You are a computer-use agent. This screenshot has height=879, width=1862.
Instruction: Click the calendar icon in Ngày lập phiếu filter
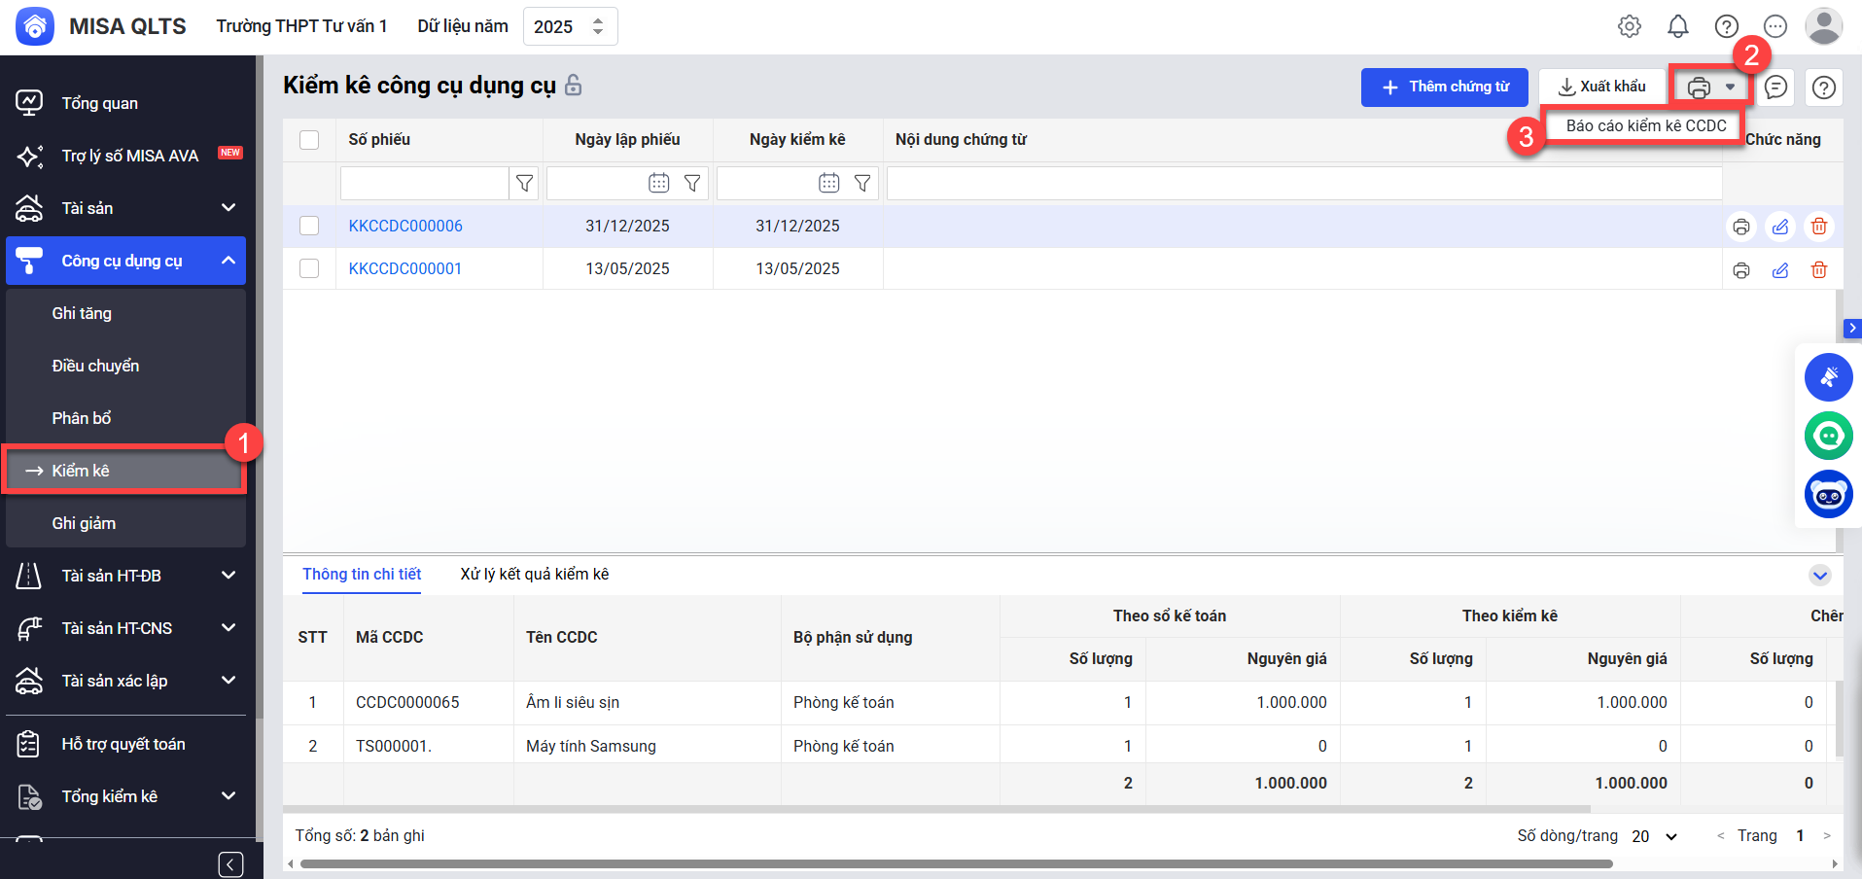click(x=658, y=183)
